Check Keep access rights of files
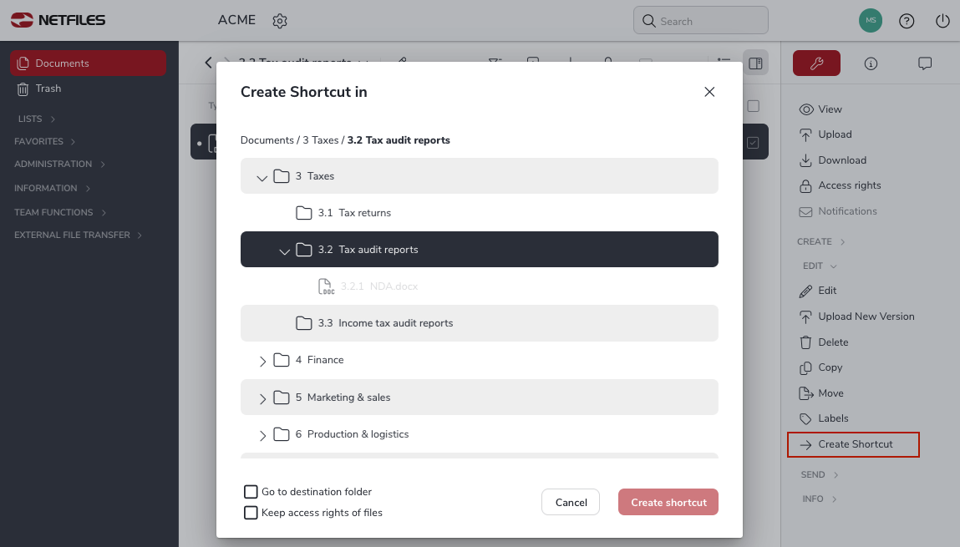960x547 pixels. click(251, 512)
